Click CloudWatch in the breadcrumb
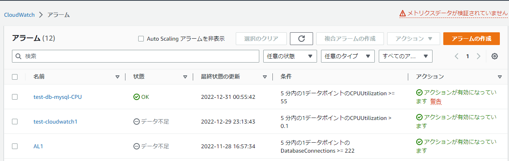The image size is (509, 161). (19, 15)
